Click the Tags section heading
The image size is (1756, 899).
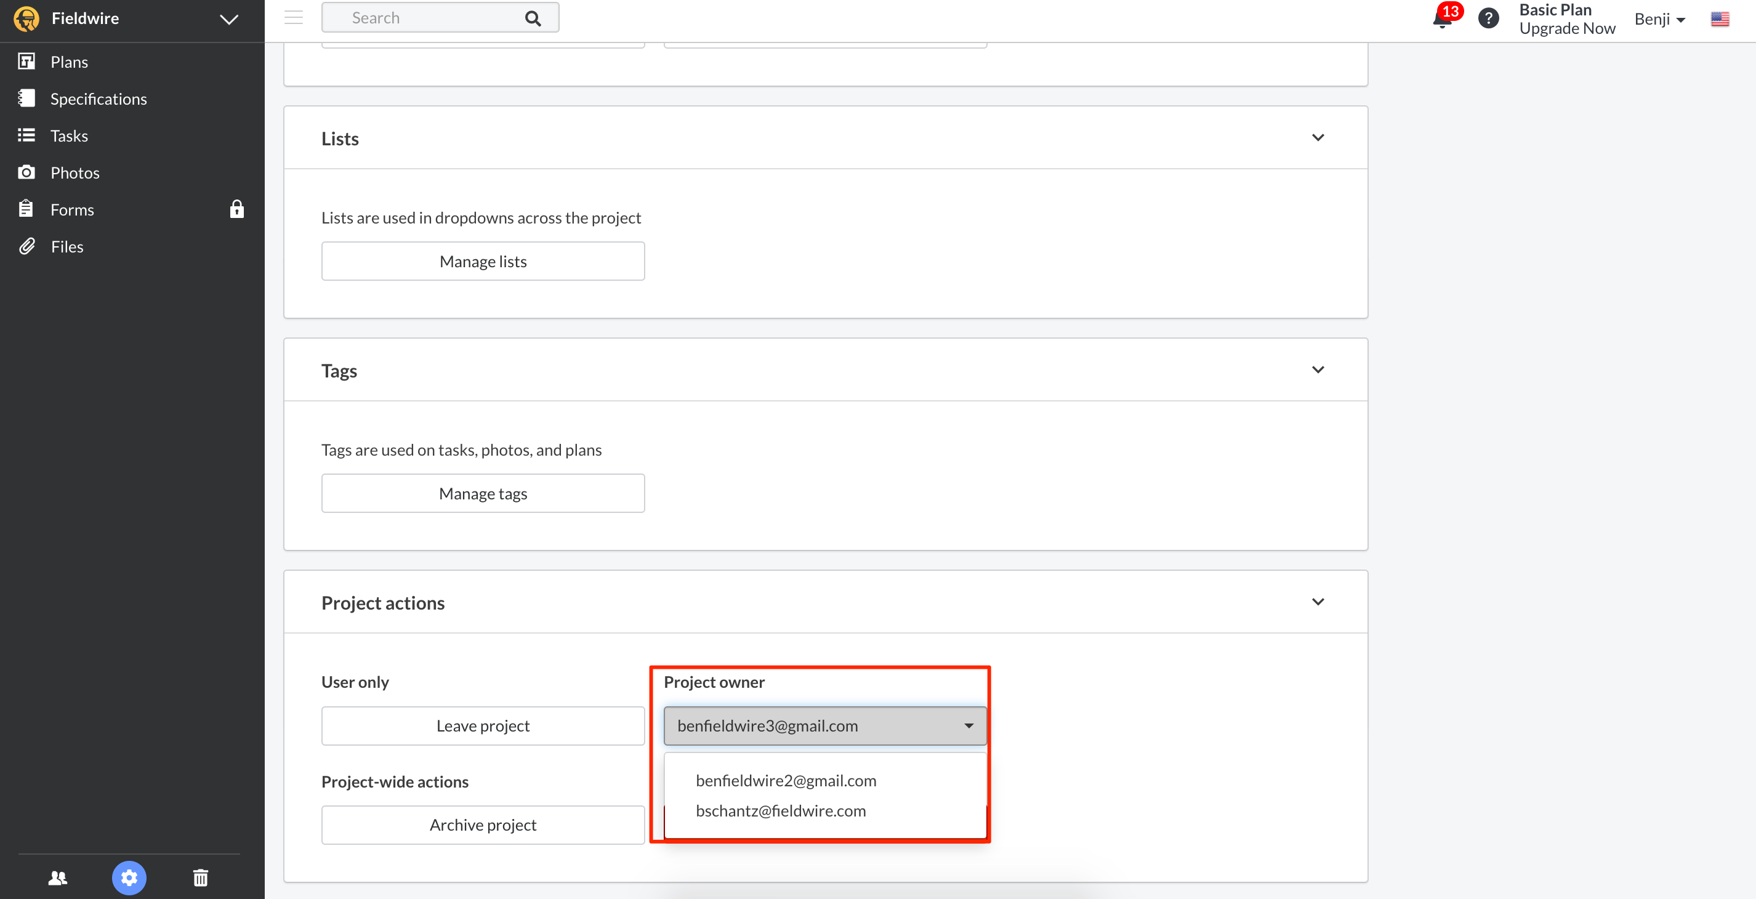pyautogui.click(x=339, y=371)
